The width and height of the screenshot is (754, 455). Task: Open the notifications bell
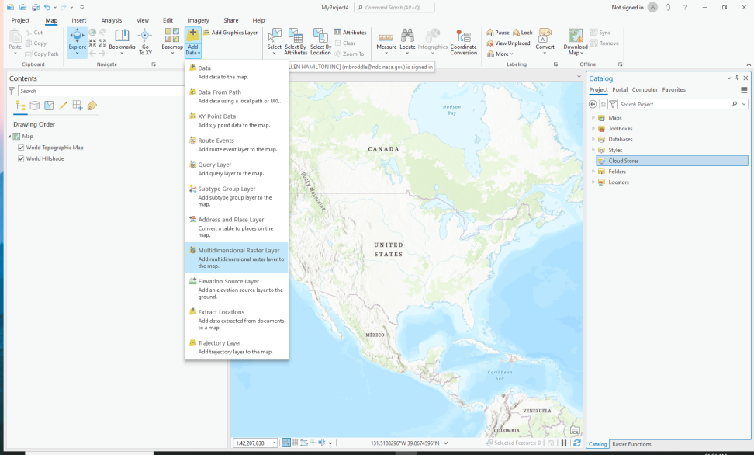668,7
